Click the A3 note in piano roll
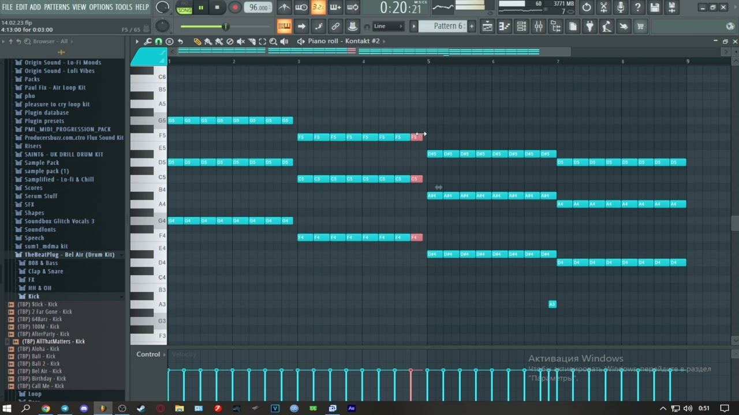 (x=552, y=304)
